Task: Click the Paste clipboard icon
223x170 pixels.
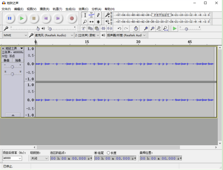Action: click(x=97, y=28)
